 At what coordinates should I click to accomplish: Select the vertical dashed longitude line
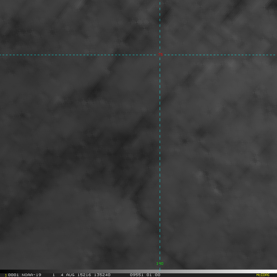(x=160, y=154)
